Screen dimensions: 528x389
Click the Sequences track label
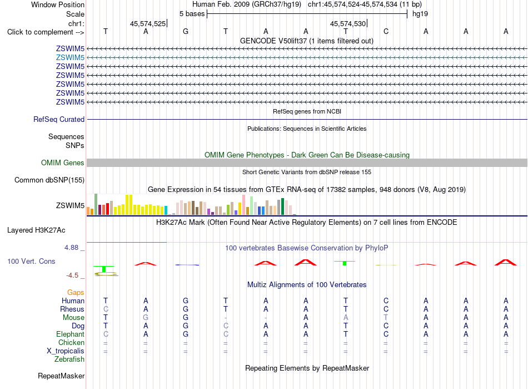point(66,136)
